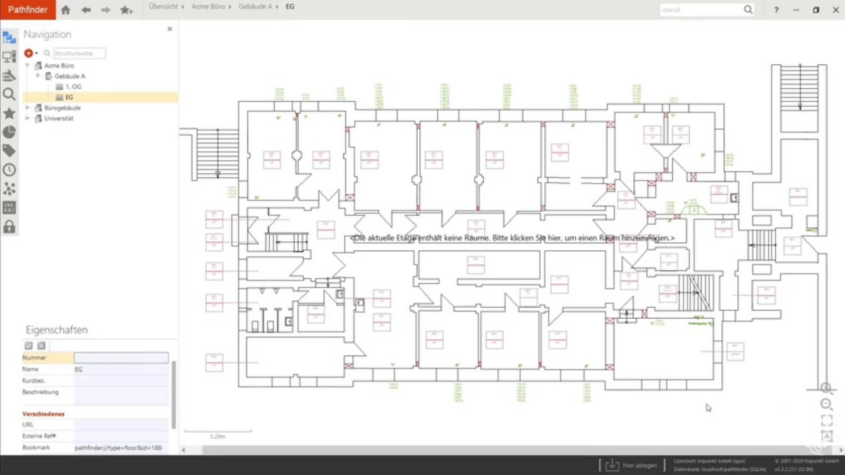
Task: Select the tag icon in the sidebar
Action: pyautogui.click(x=9, y=151)
